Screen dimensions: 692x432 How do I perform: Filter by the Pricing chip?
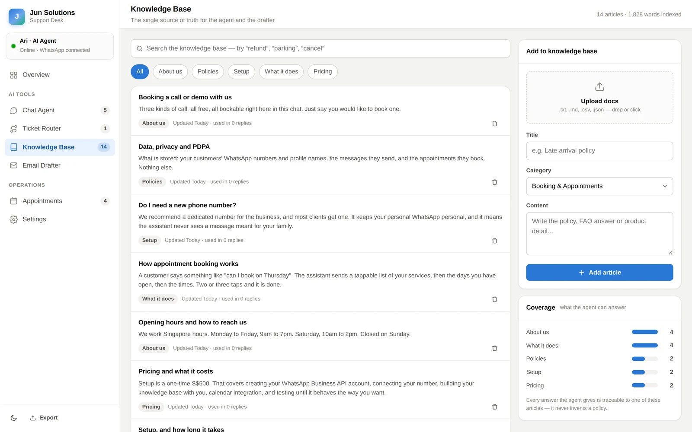point(323,72)
